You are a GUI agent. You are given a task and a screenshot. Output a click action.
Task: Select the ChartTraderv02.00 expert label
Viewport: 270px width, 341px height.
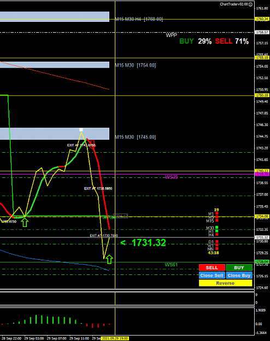234,4
